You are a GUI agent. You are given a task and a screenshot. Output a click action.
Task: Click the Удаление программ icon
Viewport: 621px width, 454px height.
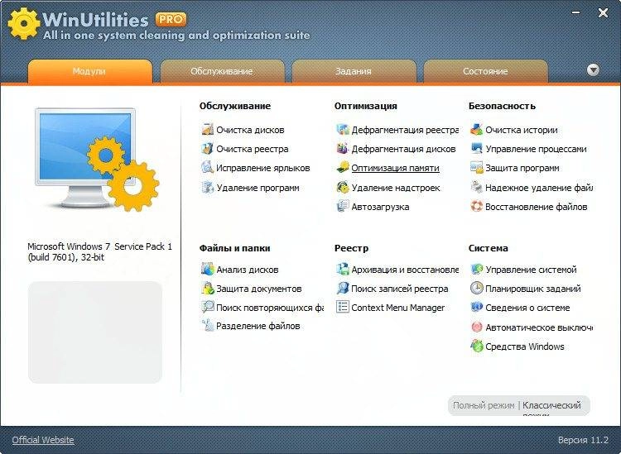(207, 188)
